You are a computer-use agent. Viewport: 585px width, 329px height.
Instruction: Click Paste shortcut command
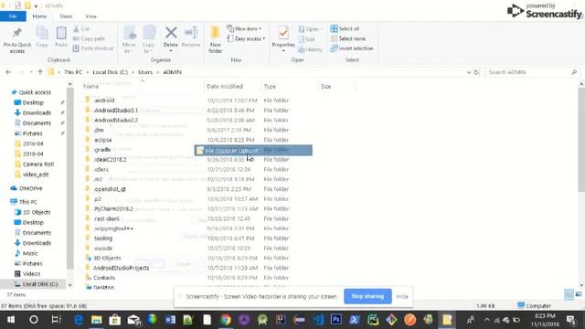93,48
